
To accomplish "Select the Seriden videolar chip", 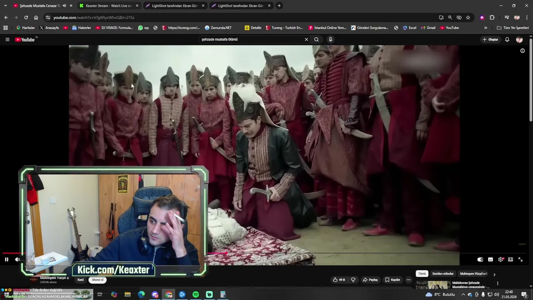I will [443, 274].
